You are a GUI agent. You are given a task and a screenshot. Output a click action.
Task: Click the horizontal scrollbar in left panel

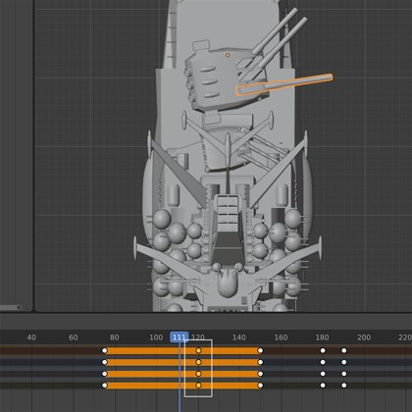(x=11, y=307)
